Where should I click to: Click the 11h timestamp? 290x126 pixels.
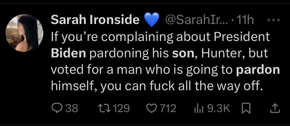(x=245, y=20)
